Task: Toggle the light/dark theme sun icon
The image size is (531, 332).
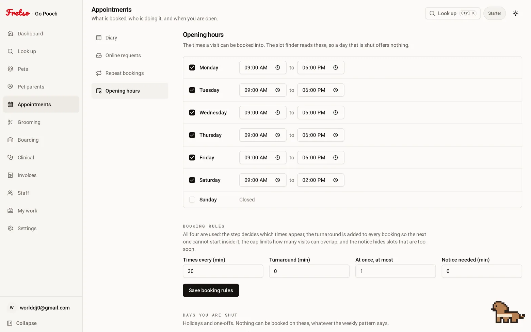Action: pos(515,13)
